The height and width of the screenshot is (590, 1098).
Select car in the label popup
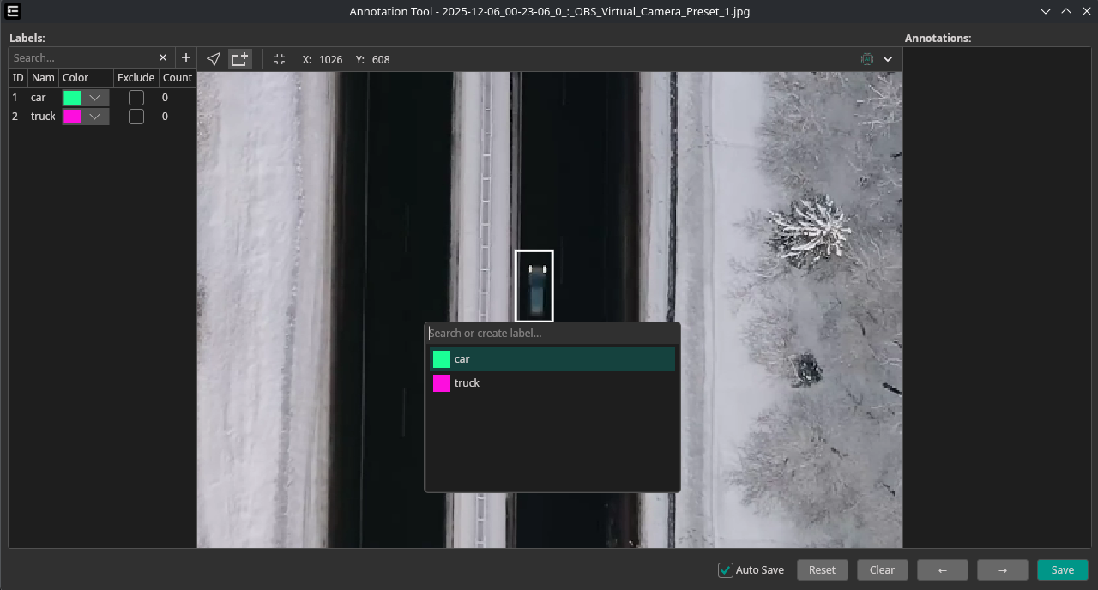[x=552, y=358]
